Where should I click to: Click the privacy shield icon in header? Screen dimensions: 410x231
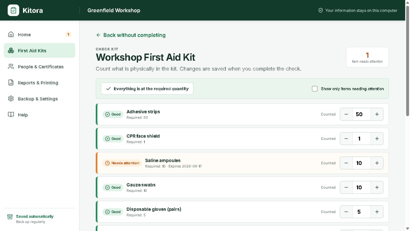[321, 10]
